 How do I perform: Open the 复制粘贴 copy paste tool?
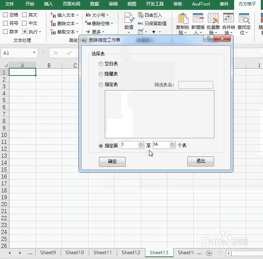(x=183, y=24)
